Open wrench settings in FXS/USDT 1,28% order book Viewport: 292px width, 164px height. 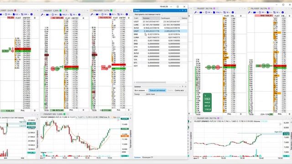(x=42, y=15)
